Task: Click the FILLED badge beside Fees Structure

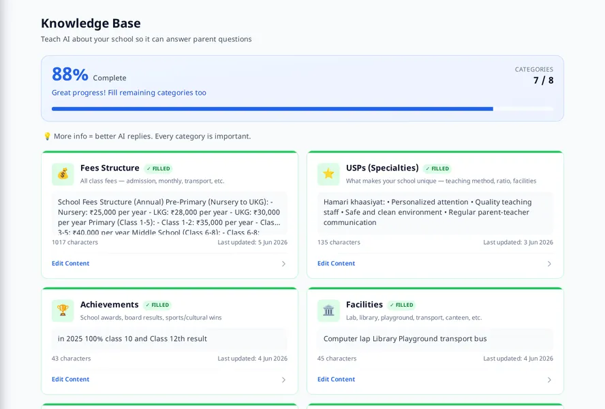Action: (x=158, y=169)
